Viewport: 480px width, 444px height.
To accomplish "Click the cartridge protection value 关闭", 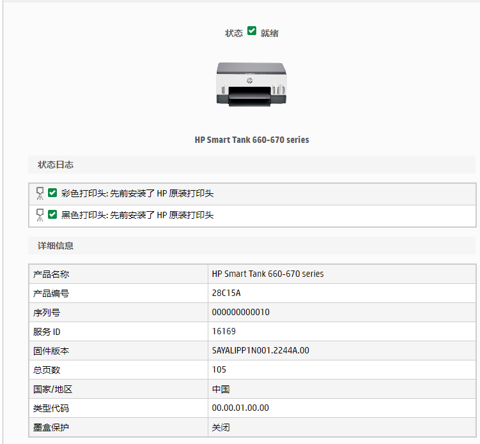I will (x=221, y=427).
